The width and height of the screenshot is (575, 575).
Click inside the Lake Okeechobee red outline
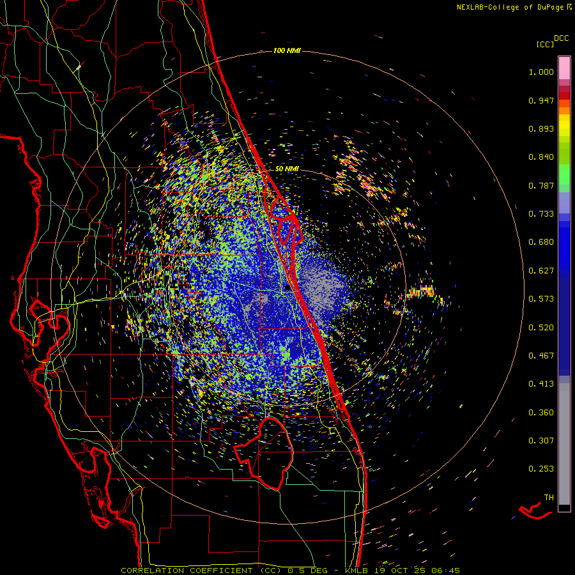click(264, 453)
